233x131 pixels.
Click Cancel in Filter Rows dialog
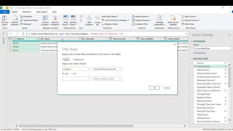(167, 88)
